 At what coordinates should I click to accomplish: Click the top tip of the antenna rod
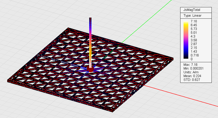90,18
